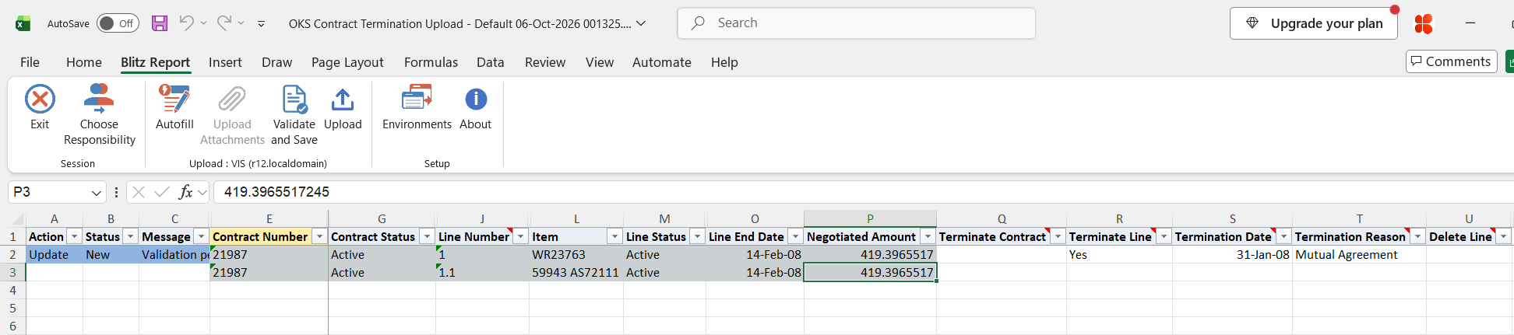Image resolution: width=1514 pixels, height=335 pixels.
Task: Switch to the Automate tab
Action: point(661,62)
